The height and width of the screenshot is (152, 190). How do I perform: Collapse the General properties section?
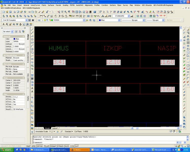coord(23,36)
